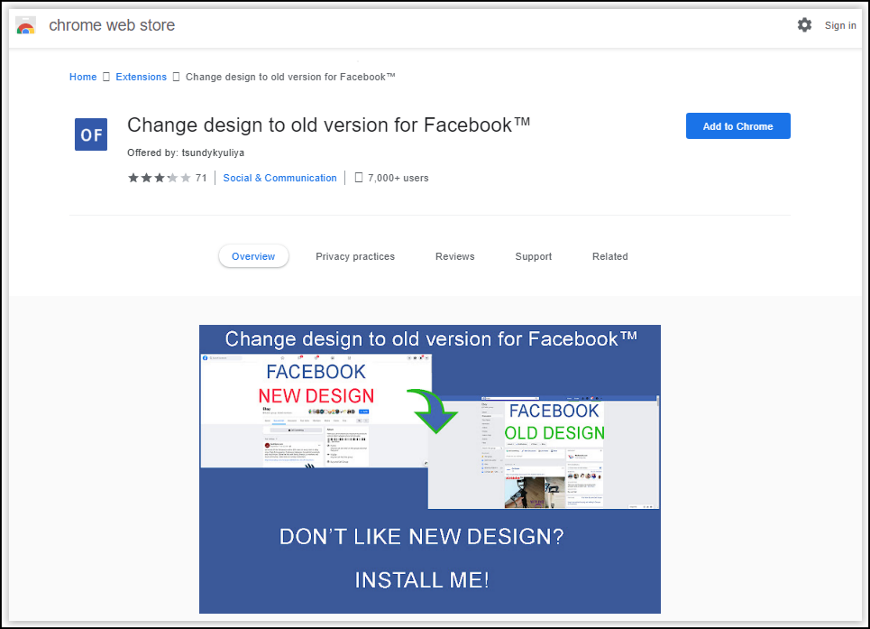Image resolution: width=870 pixels, height=629 pixels.
Task: Open the Extensions breadcrumb link
Action: coord(142,77)
